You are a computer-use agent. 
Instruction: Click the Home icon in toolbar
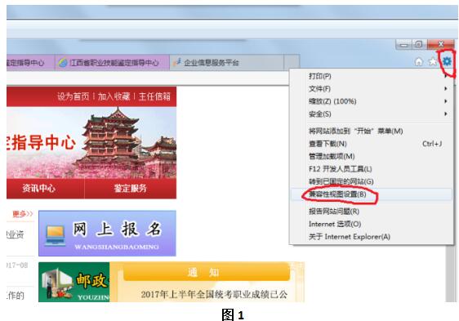tap(419, 62)
